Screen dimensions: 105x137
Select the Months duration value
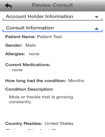tap(76, 81)
